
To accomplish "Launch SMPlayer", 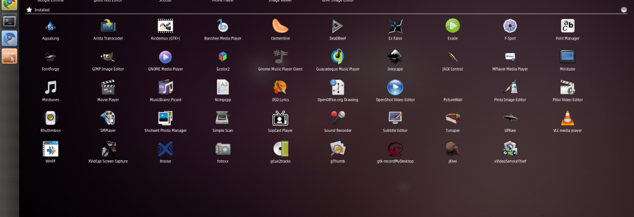I will coord(108,119).
